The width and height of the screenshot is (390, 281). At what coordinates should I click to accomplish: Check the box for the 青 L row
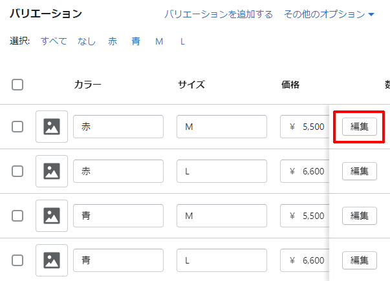[17, 260]
